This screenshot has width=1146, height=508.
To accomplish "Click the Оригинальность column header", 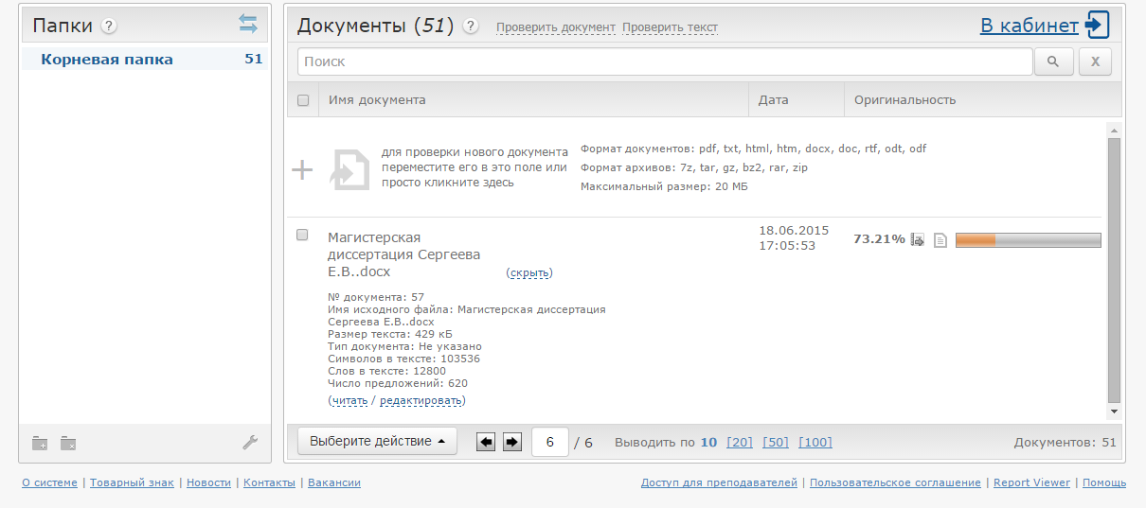I will pyautogui.click(x=904, y=100).
